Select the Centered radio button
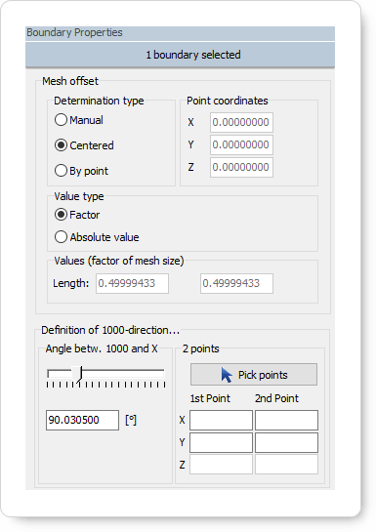The height and width of the screenshot is (532, 376). pos(84,145)
